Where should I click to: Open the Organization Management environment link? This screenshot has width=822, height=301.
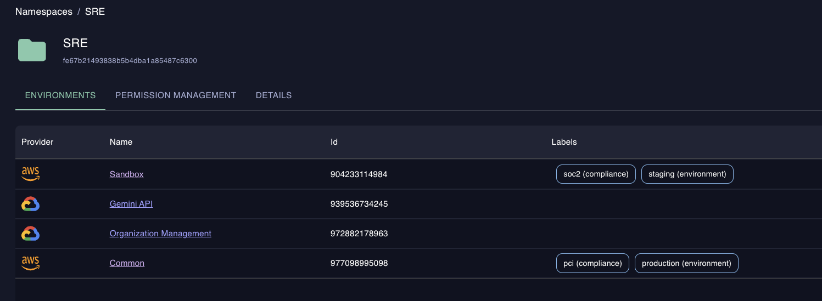click(x=160, y=234)
